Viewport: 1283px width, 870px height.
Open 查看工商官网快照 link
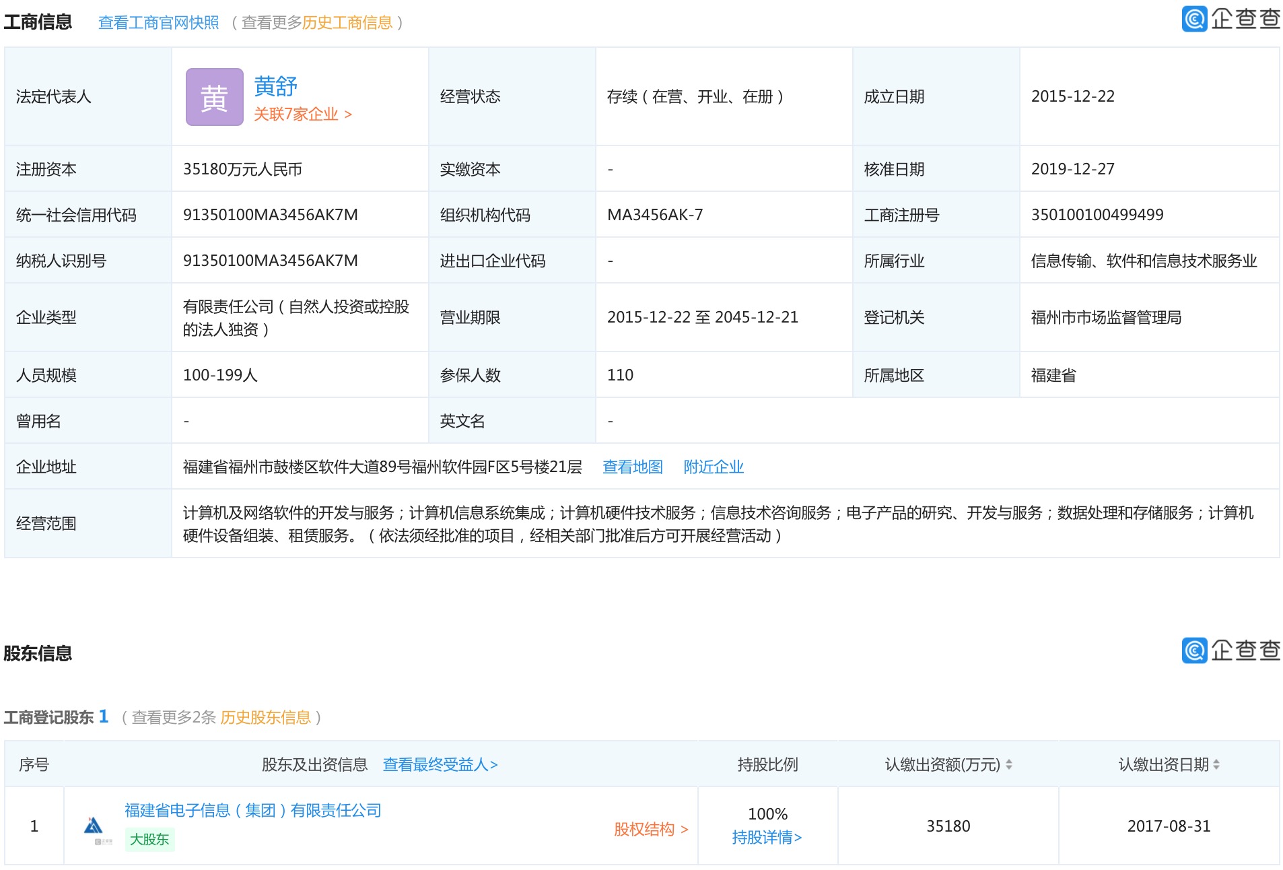[x=158, y=23]
